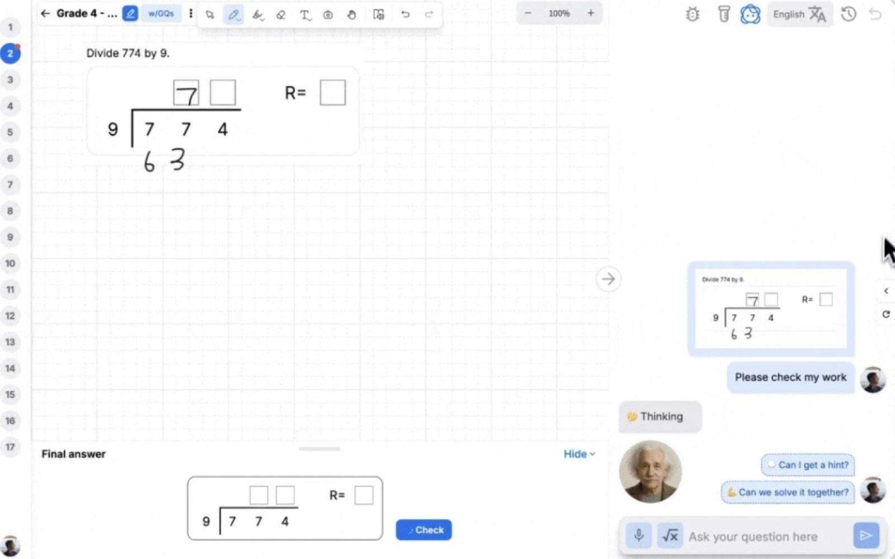Viewport: 895px width, 559px height.
Task: Choose 'Can I get a hint?' suggestion
Action: pyautogui.click(x=808, y=465)
